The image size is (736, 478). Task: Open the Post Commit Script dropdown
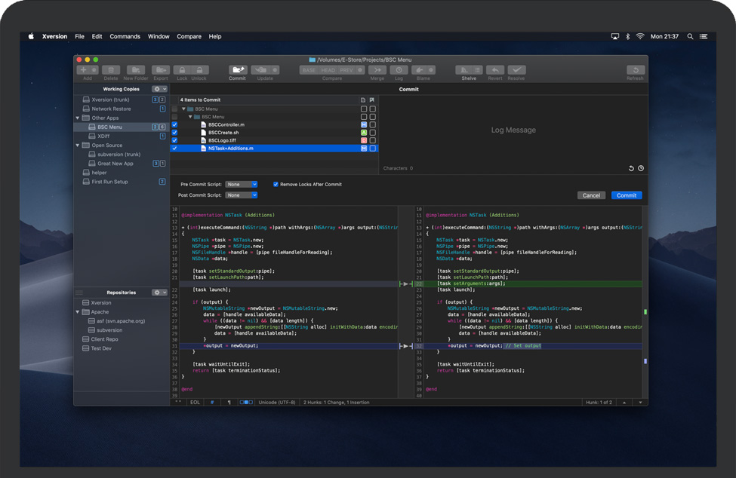[242, 195]
